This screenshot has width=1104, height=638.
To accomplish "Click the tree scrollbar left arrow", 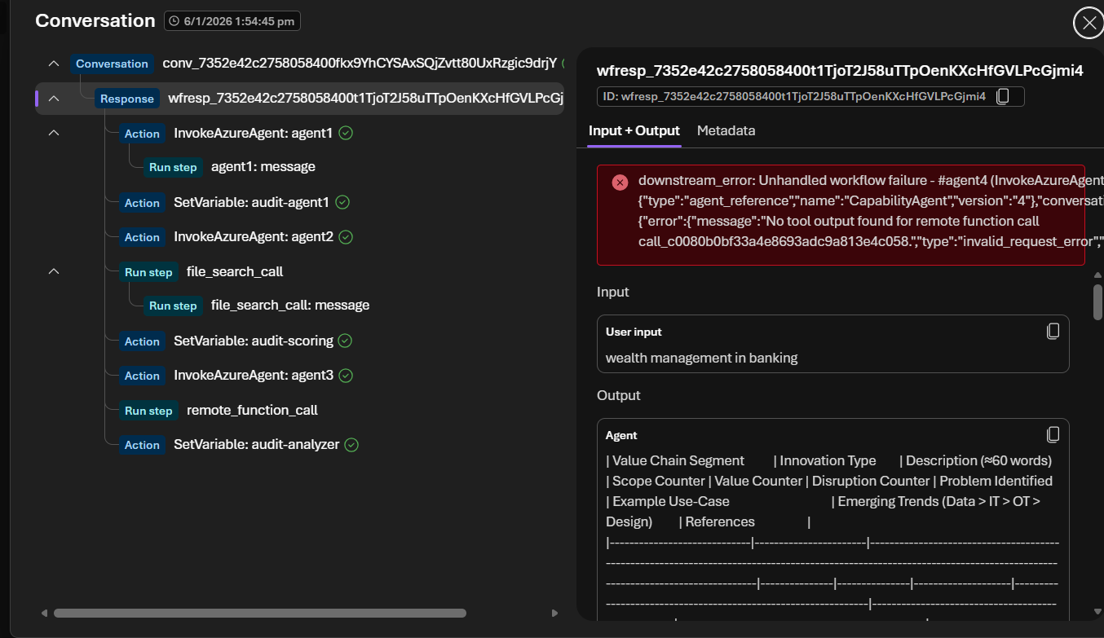I will (x=44, y=613).
